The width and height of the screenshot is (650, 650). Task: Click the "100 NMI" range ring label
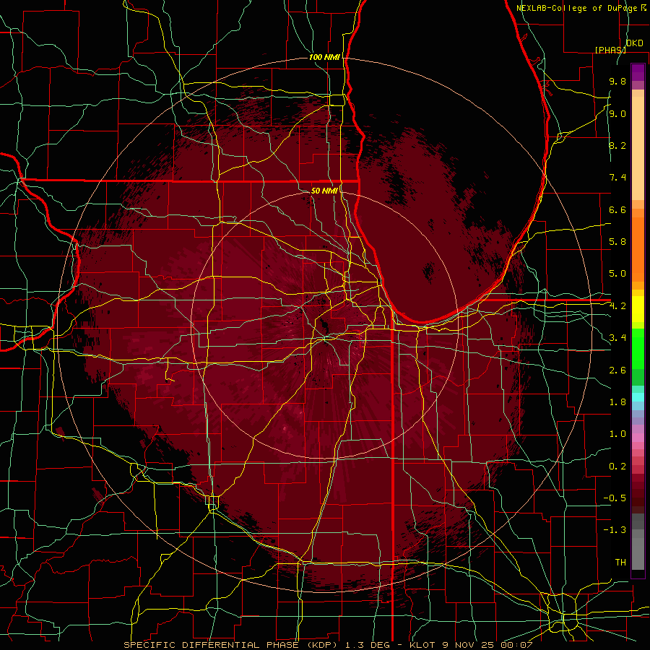pyautogui.click(x=324, y=57)
